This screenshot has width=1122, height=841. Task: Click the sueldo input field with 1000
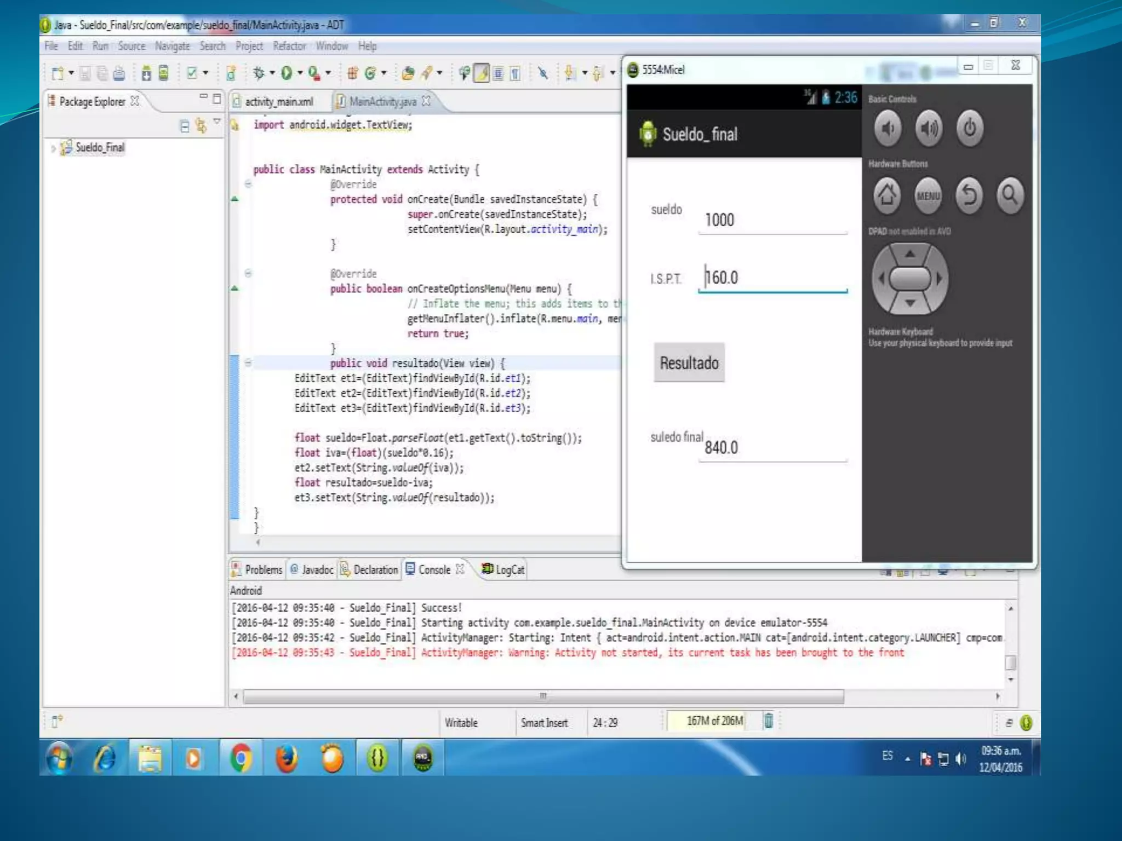pos(772,220)
